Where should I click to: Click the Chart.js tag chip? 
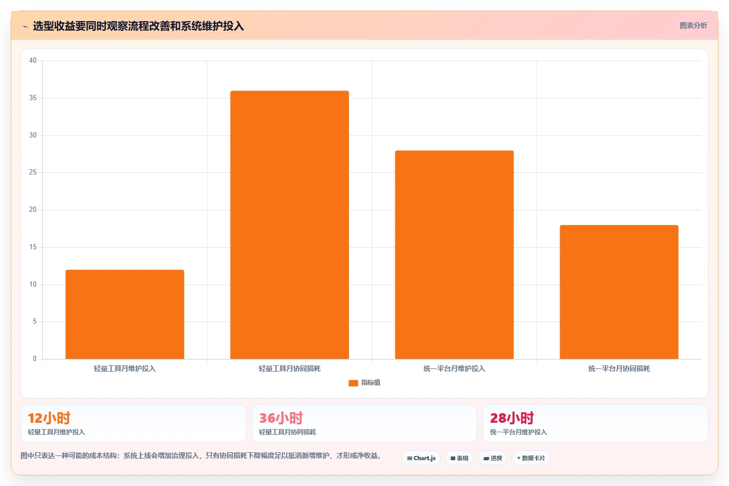pyautogui.click(x=421, y=458)
